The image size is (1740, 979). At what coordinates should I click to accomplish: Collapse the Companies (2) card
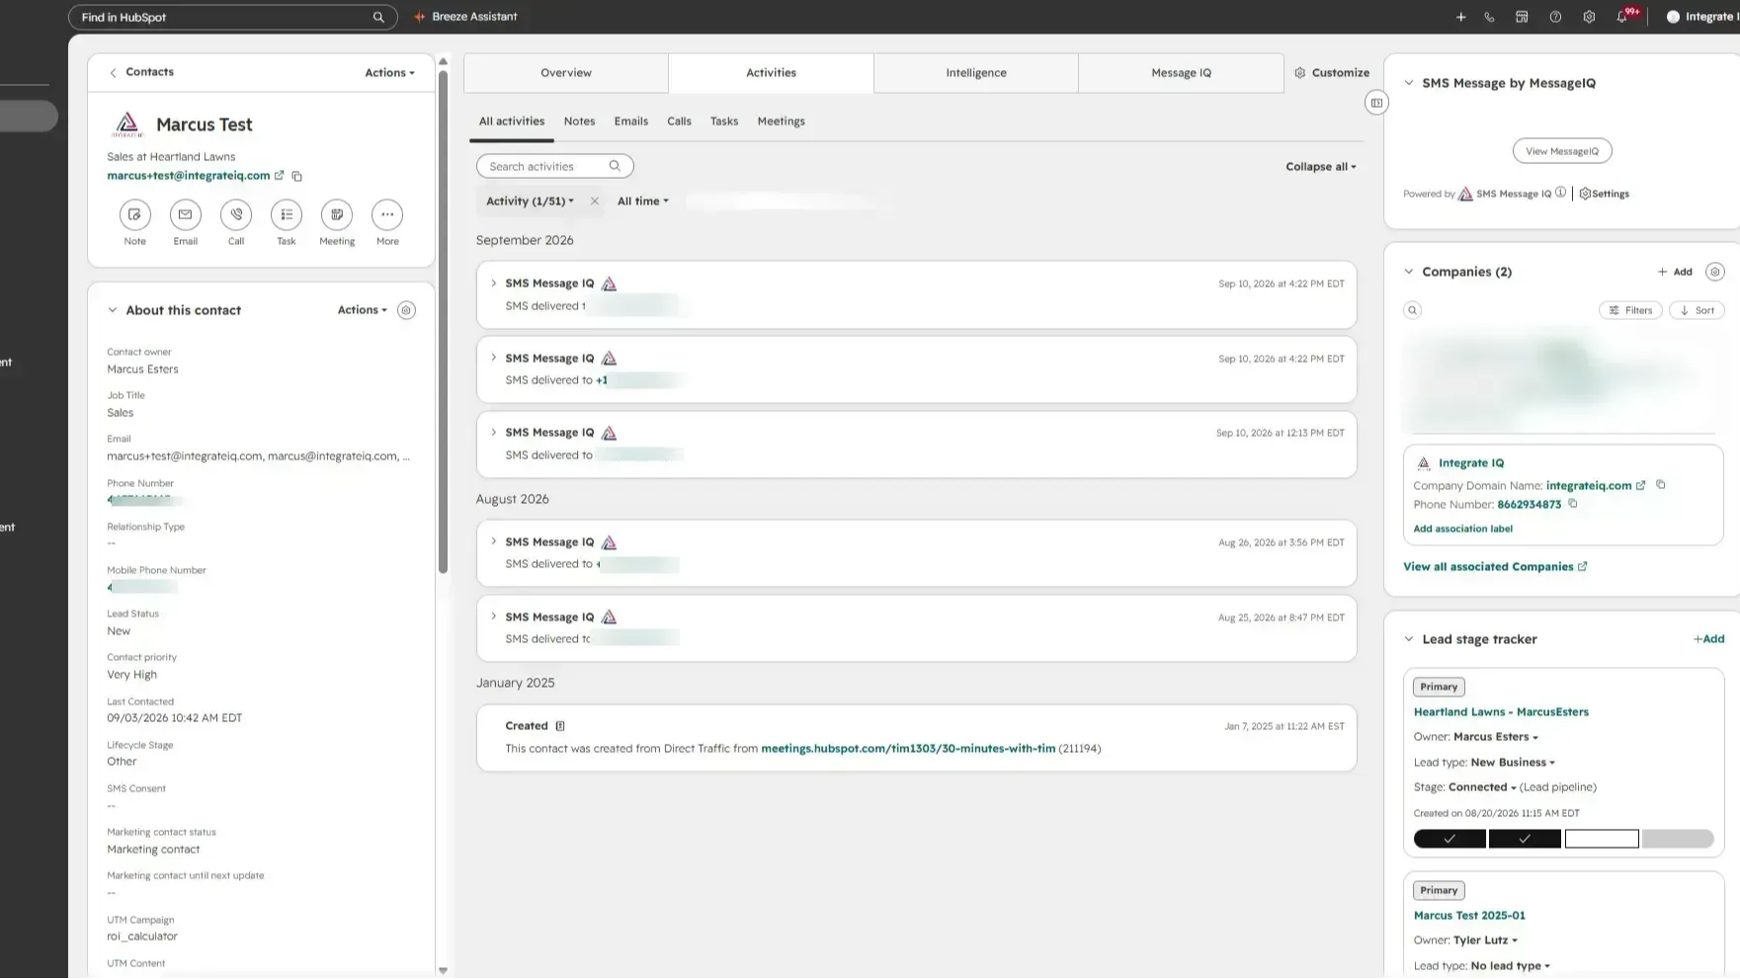[x=1409, y=272]
